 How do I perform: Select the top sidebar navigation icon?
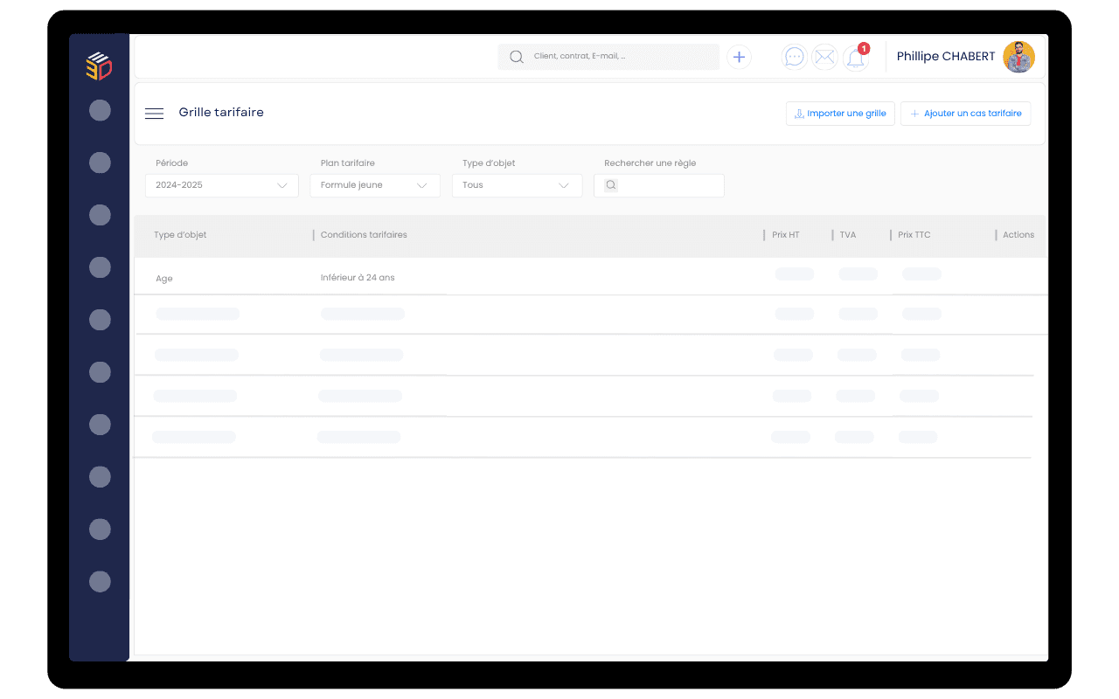coord(99,110)
